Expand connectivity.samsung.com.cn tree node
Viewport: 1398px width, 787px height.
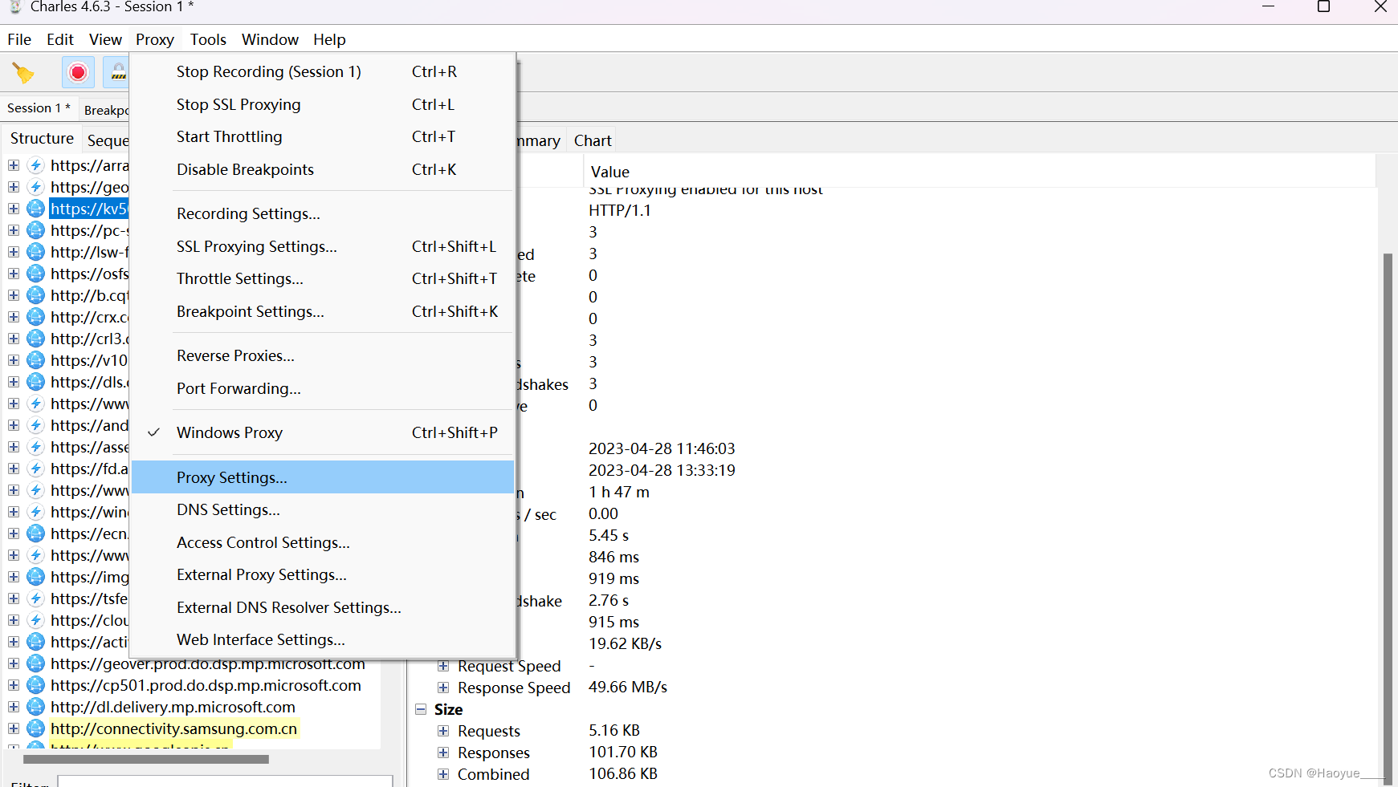point(14,728)
